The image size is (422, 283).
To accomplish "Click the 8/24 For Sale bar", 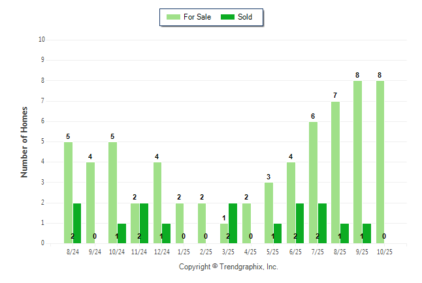I will click(68, 192).
